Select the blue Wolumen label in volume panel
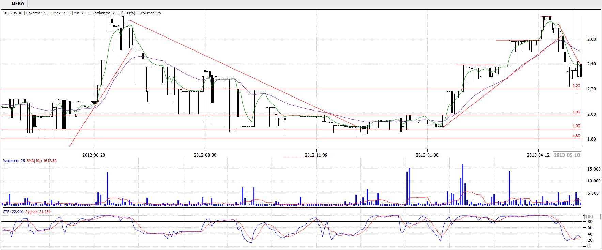The height and width of the screenshot is (250, 602). [x=14, y=161]
